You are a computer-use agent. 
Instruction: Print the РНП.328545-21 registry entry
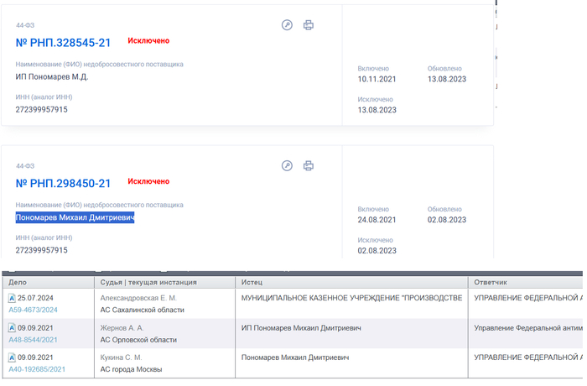point(309,25)
